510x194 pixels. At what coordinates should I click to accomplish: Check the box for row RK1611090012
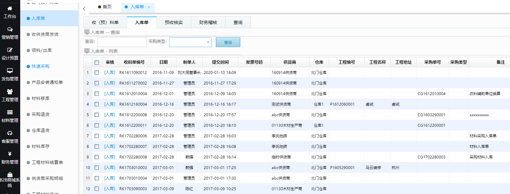pos(97,73)
